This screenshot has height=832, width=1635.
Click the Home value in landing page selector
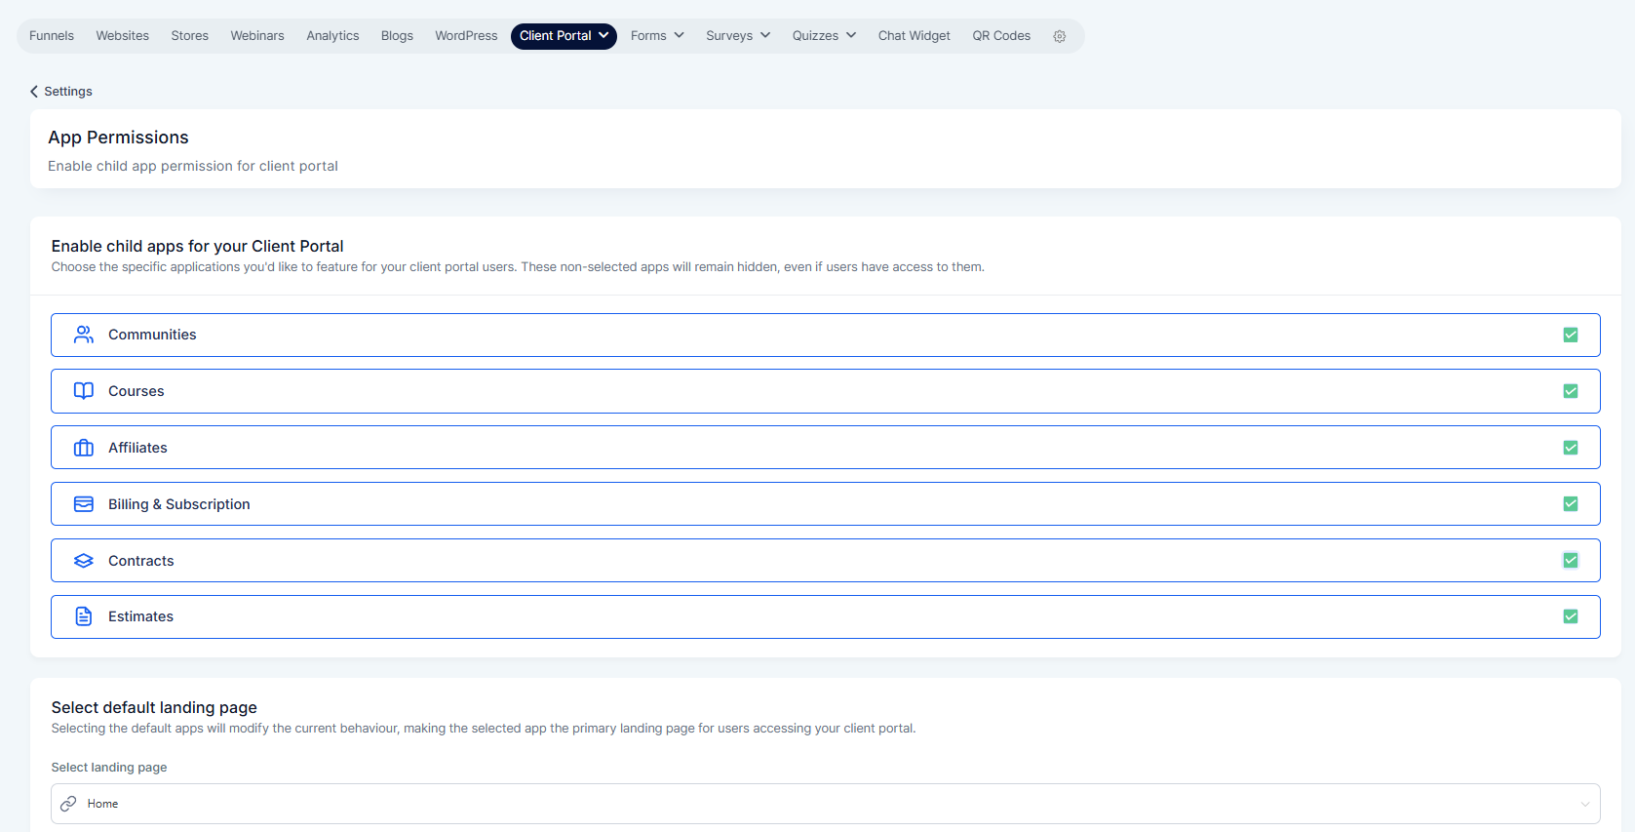102,804
